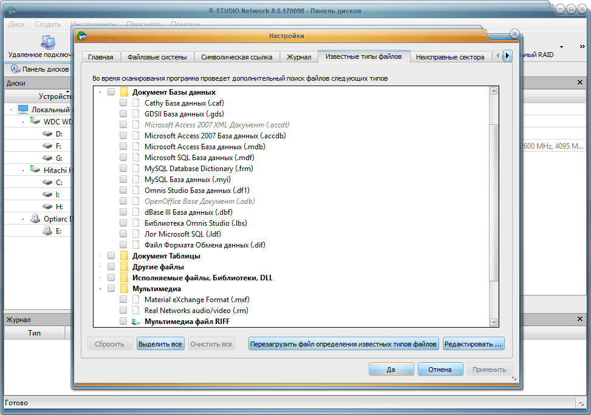Select partition I: drive icon
This screenshot has height=415, width=591.
pos(47,194)
